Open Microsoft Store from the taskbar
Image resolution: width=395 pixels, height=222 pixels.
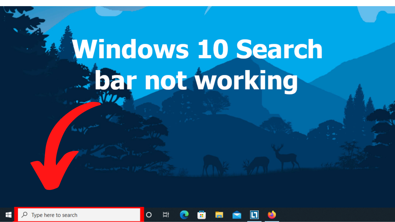click(202, 215)
